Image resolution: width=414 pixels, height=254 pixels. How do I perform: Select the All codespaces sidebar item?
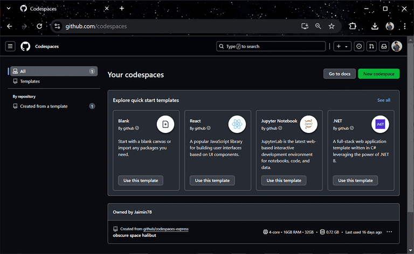click(53, 71)
